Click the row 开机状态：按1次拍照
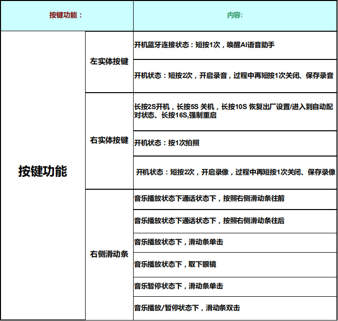The height and width of the screenshot is (321, 338). click(235, 143)
